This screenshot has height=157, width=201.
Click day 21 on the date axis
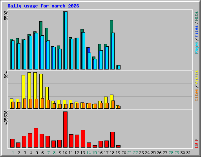(130, 153)
